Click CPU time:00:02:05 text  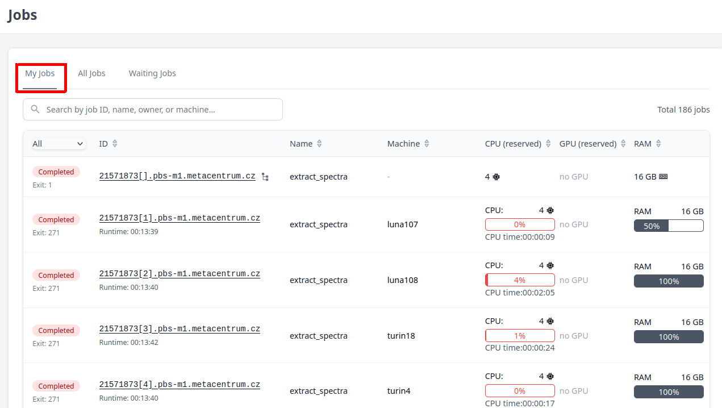[x=520, y=293]
